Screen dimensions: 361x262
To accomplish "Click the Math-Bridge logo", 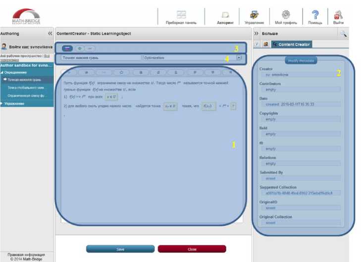I will 26,16.
